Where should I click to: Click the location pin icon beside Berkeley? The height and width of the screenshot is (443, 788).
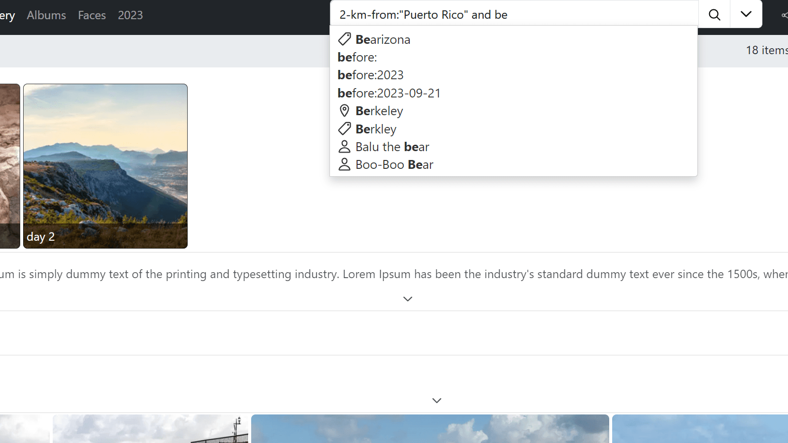[x=345, y=111]
